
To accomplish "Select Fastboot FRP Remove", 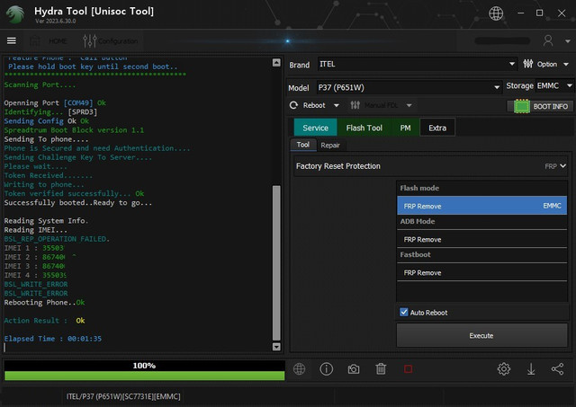I will pos(482,272).
